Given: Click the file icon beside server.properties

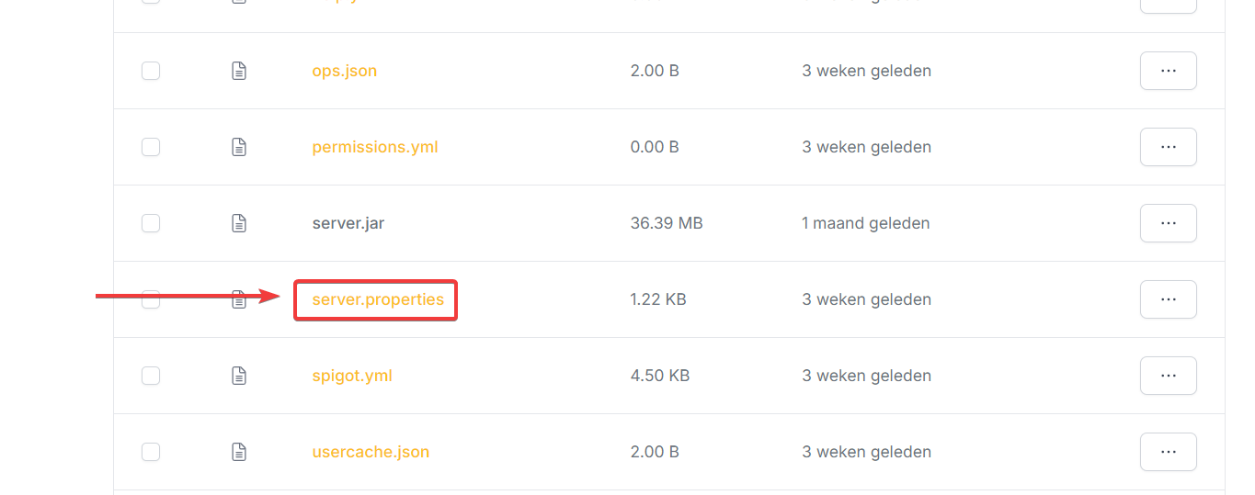Looking at the screenshot, I should (x=239, y=299).
